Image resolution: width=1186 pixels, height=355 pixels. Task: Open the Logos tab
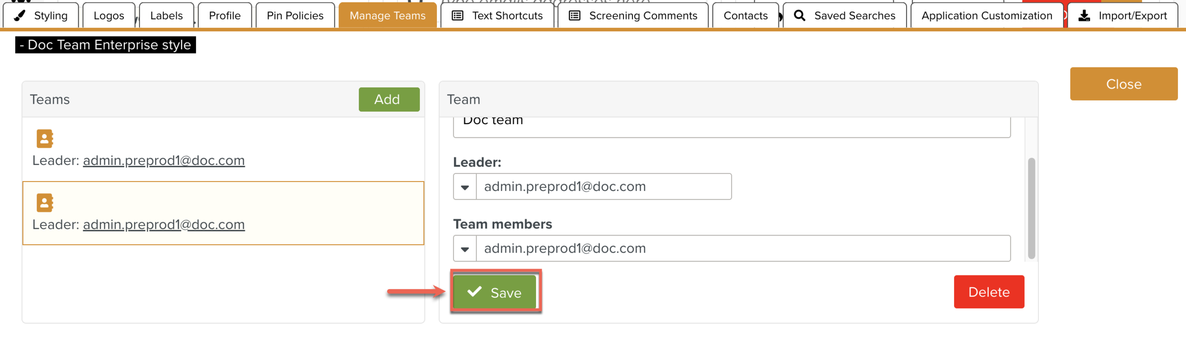109,16
